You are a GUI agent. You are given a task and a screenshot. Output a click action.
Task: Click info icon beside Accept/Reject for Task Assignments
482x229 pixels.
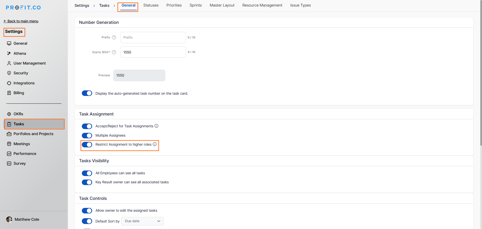156,126
